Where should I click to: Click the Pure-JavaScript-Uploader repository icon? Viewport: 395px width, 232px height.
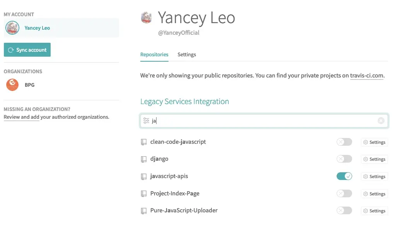click(144, 211)
